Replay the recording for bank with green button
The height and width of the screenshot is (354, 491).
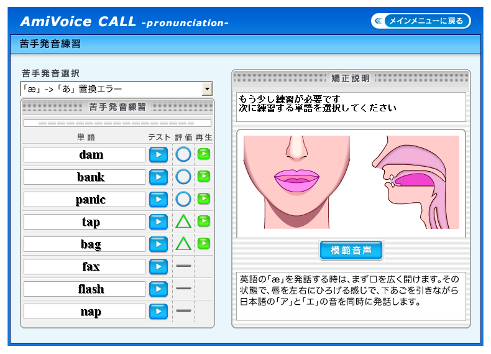(x=204, y=176)
